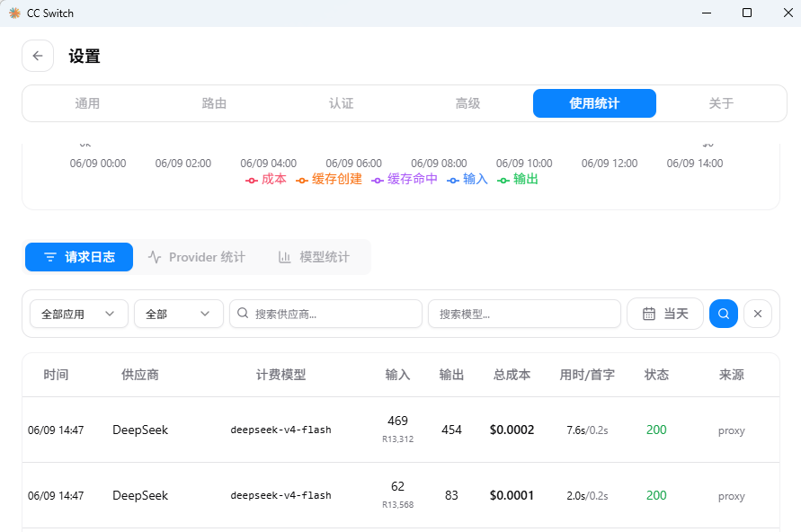801x532 pixels.
Task: Select the 使用统计 tab
Action: click(594, 103)
